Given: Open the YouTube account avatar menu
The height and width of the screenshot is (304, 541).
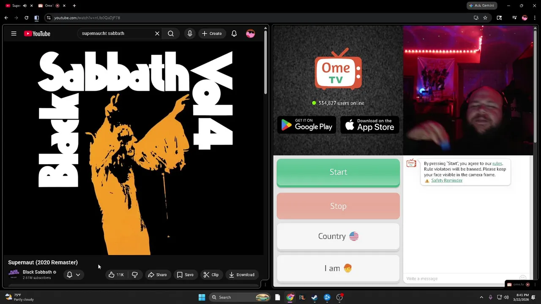Looking at the screenshot, I should point(250,33).
